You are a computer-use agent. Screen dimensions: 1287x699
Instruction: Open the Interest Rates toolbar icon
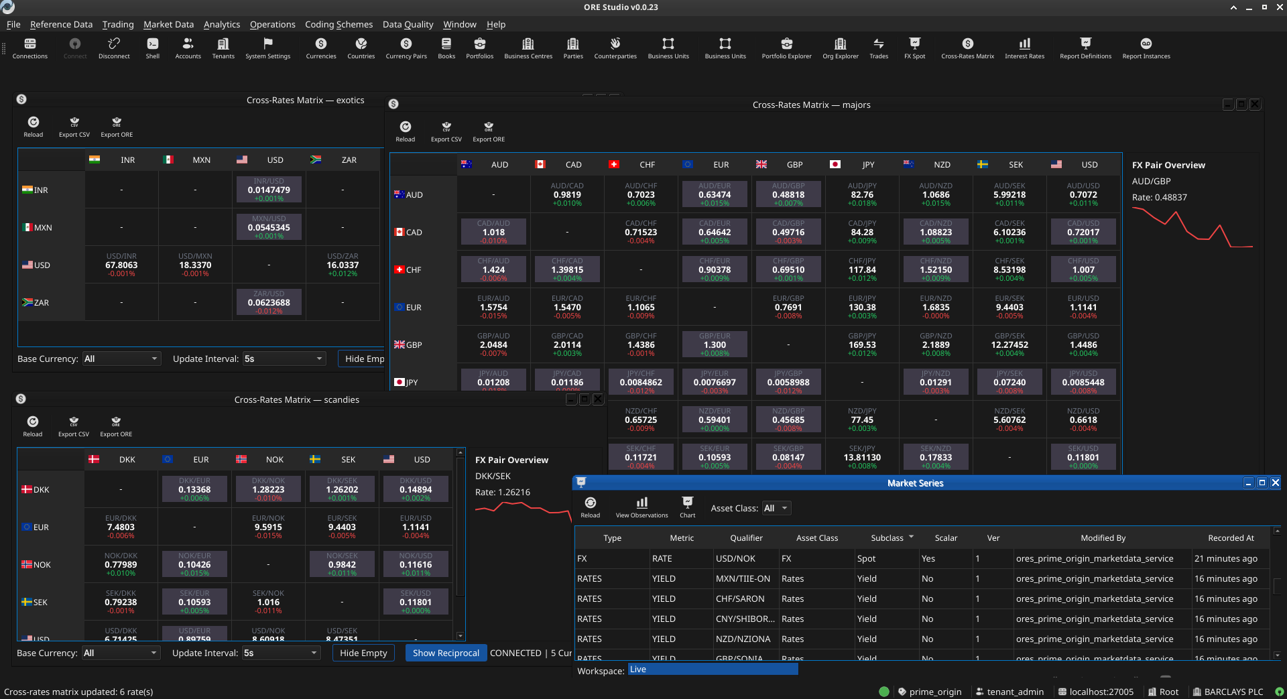(1024, 48)
